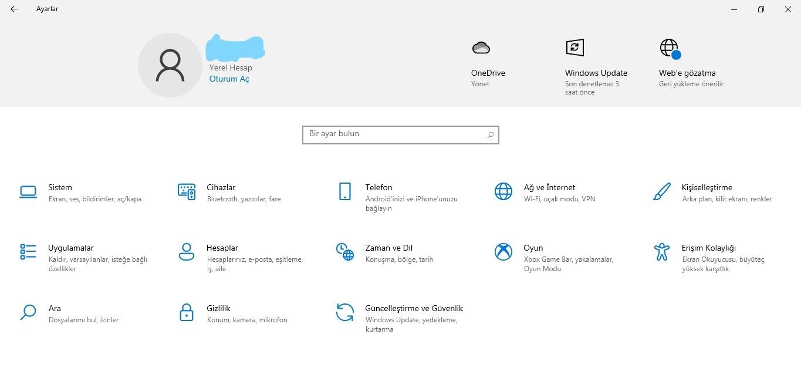Click the 'Web'e gözatma' label text

pyautogui.click(x=687, y=73)
